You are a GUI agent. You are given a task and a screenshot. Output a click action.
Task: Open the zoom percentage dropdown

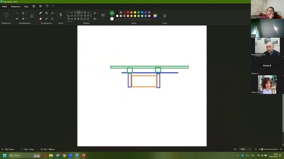tap(245, 149)
